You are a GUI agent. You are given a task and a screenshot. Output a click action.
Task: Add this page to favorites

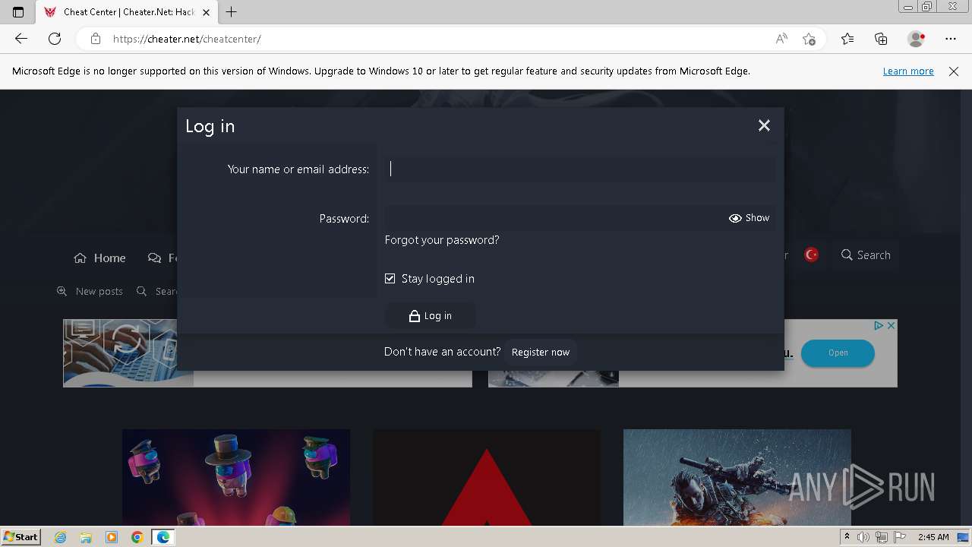click(x=809, y=39)
